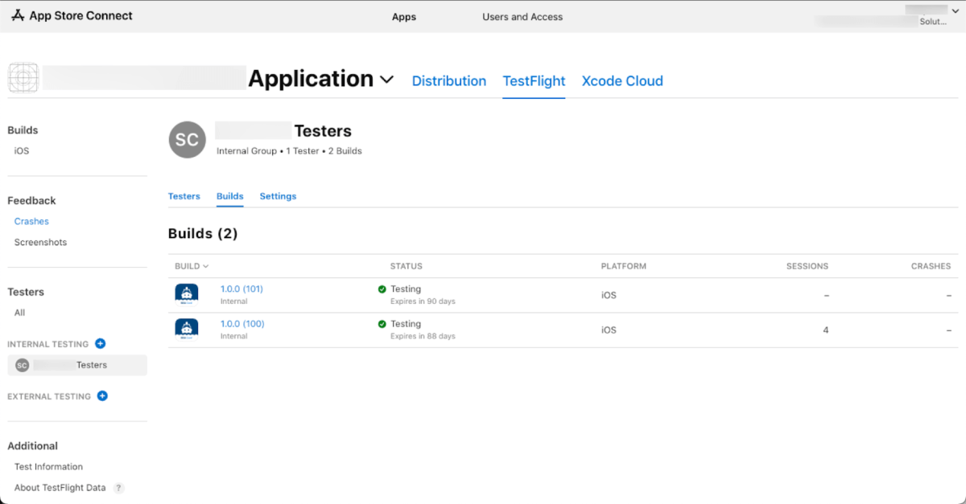Open Screenshots feedback in sidebar

pos(40,242)
